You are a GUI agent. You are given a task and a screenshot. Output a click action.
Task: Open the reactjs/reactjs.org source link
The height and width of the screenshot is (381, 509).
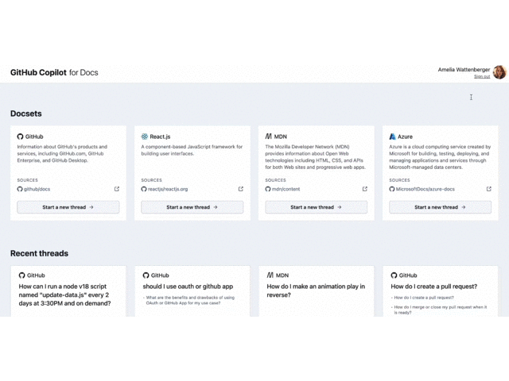168,189
